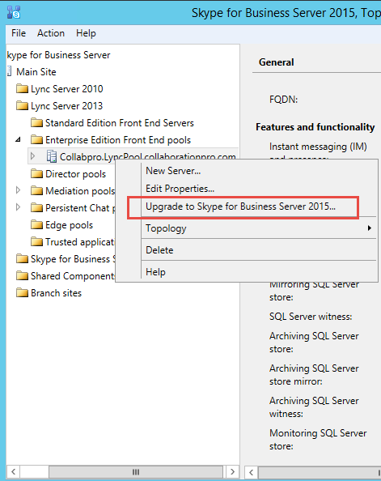The image size is (381, 481).
Task: Select the Director pools tree item
Action: (76, 174)
